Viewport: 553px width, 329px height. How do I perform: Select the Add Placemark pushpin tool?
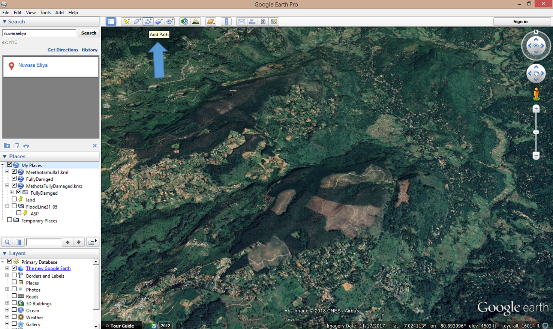pyautogui.click(x=126, y=21)
